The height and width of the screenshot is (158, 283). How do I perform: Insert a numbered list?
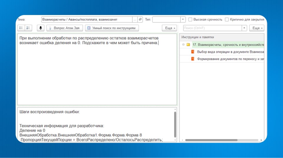(x=28, y=28)
